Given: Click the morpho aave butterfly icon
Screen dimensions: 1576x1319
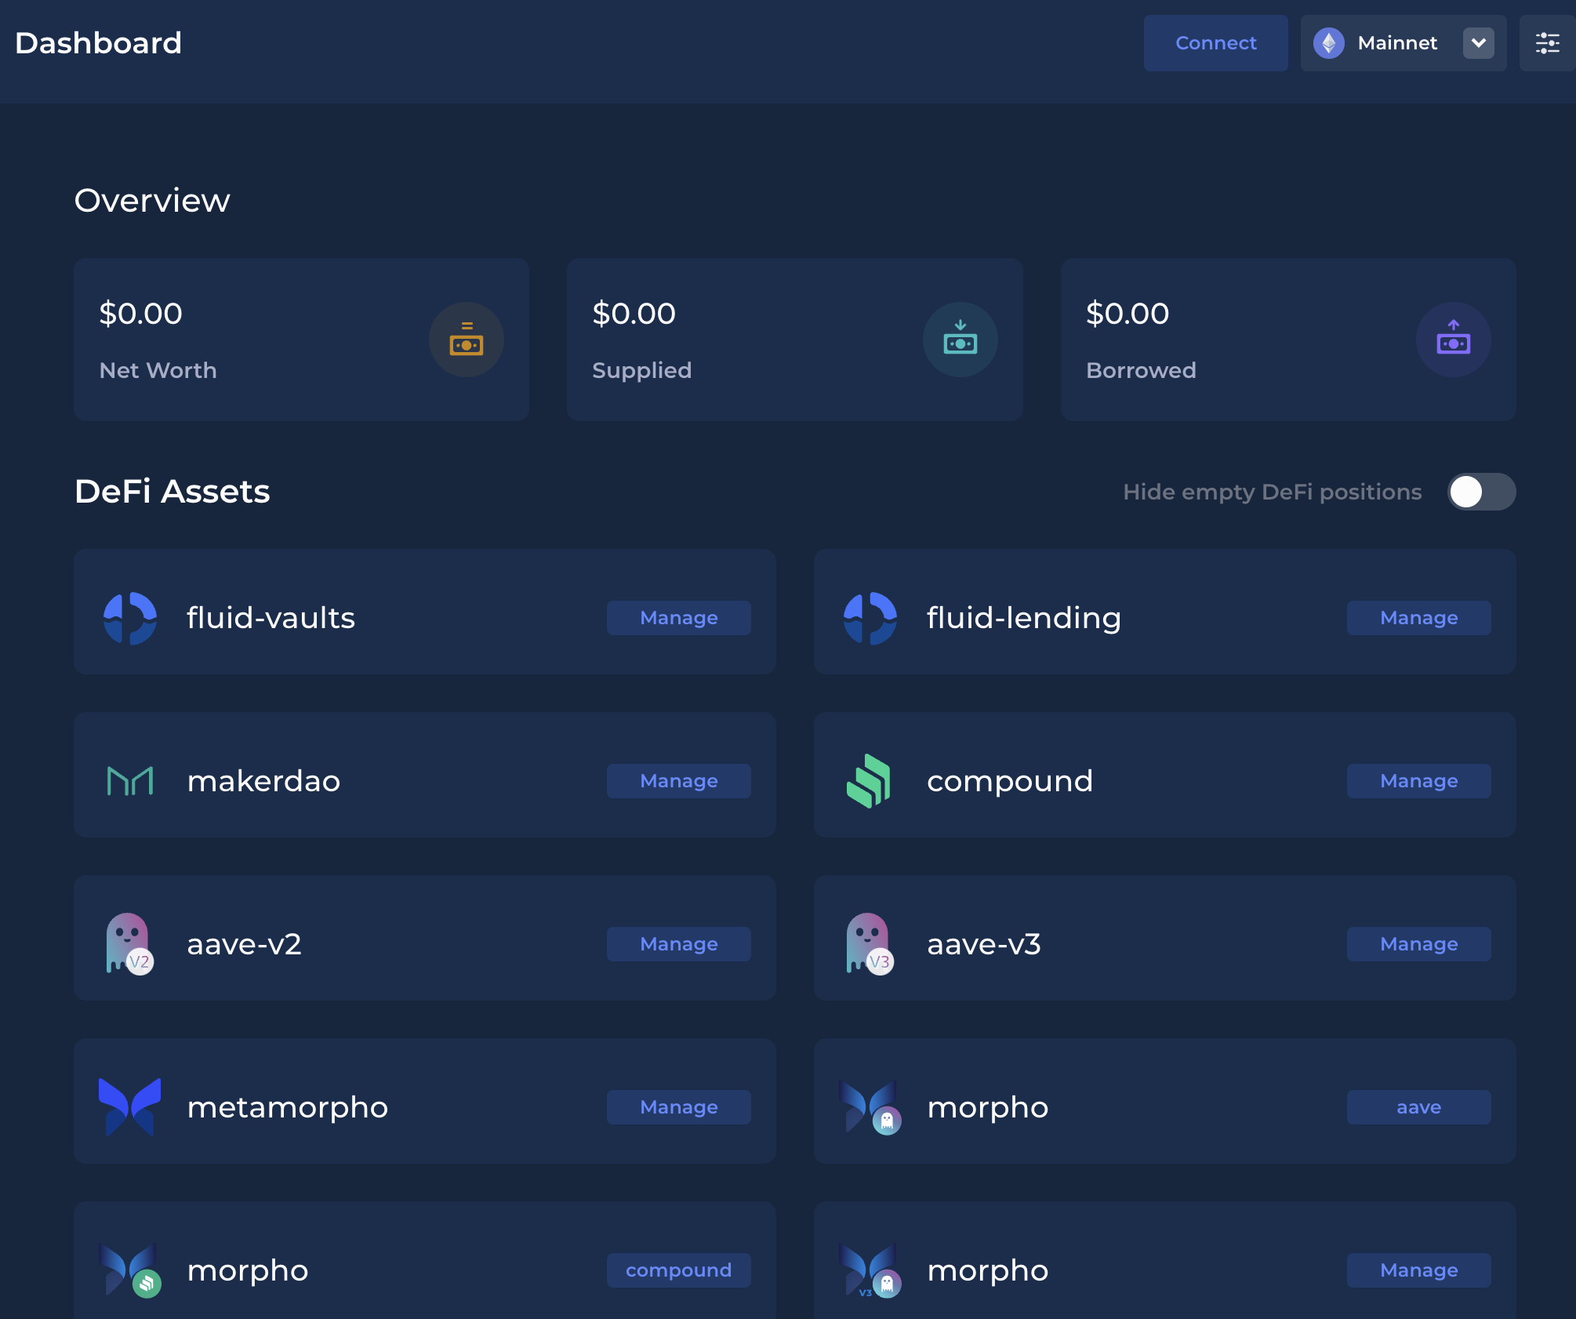Looking at the screenshot, I should (x=870, y=1106).
